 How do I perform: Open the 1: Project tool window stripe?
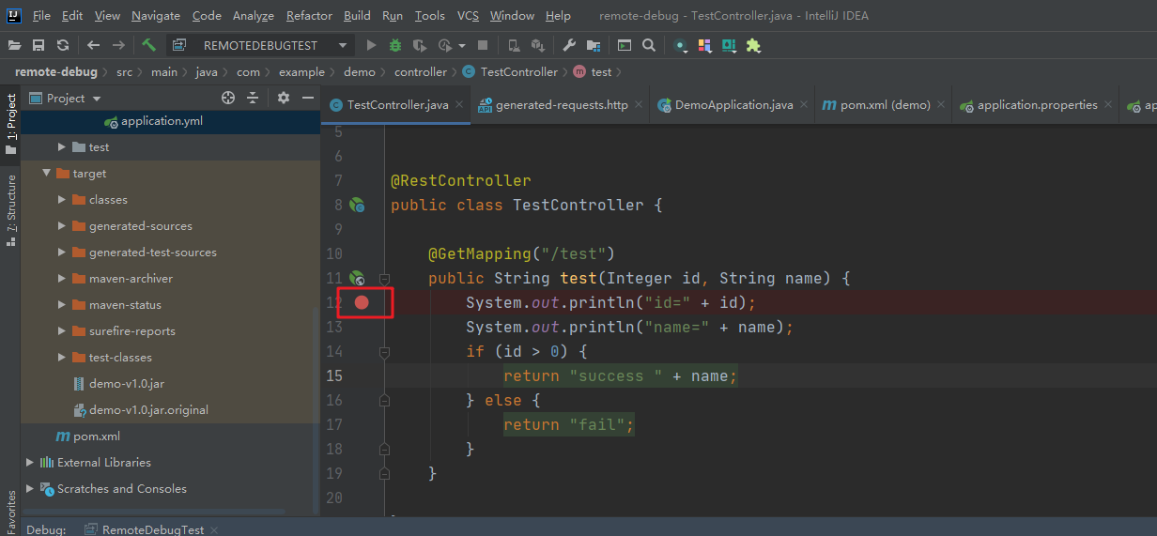click(x=10, y=123)
